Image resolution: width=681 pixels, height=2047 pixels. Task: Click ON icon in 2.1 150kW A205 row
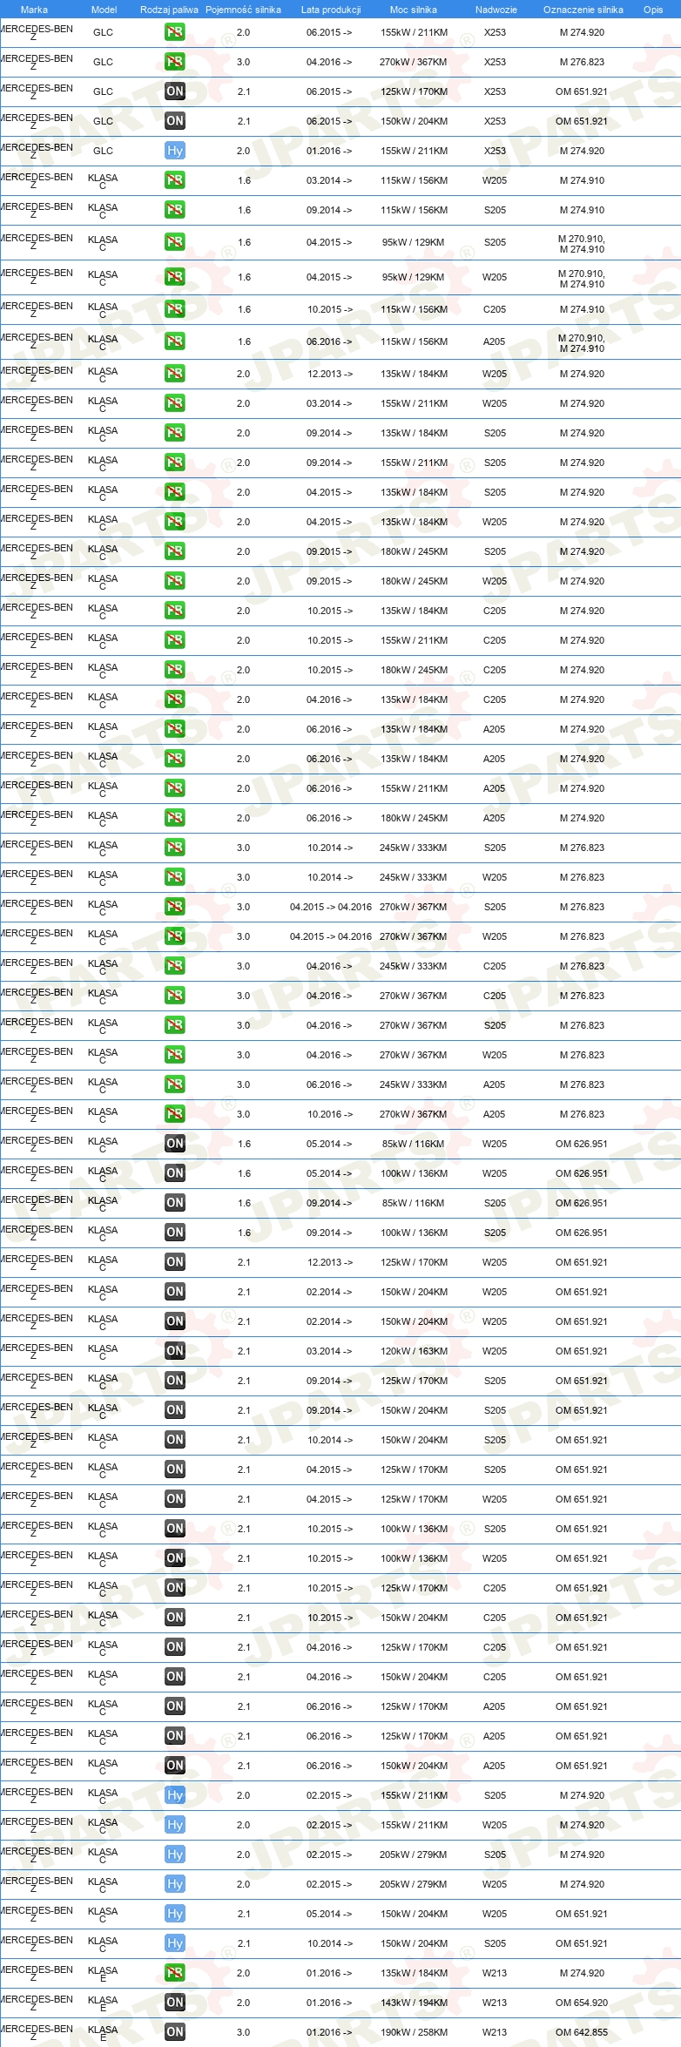pos(175,1766)
